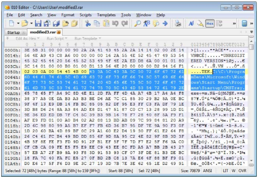Click the vertical scrollbar thumb

(251, 47)
